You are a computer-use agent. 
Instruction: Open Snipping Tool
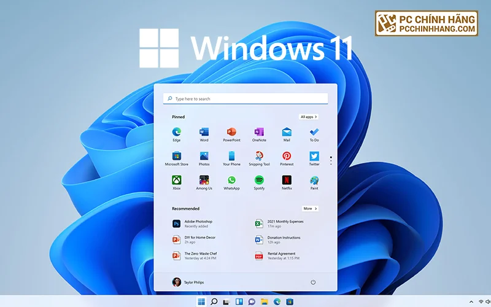point(259,159)
